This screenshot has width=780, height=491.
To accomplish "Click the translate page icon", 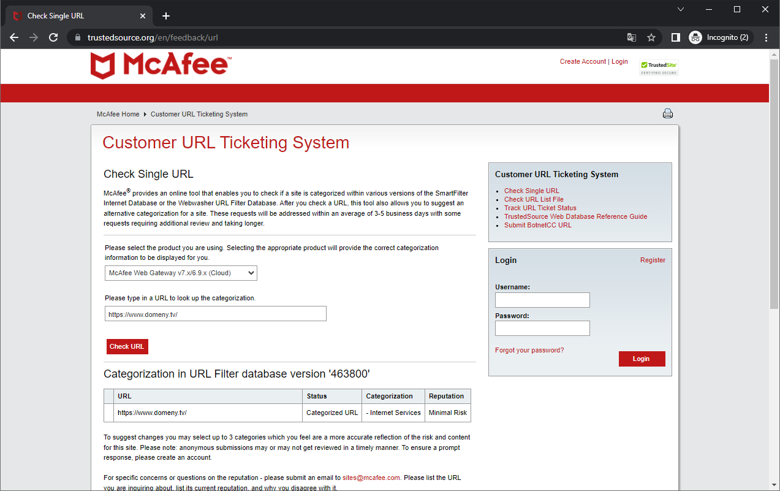I will [632, 37].
